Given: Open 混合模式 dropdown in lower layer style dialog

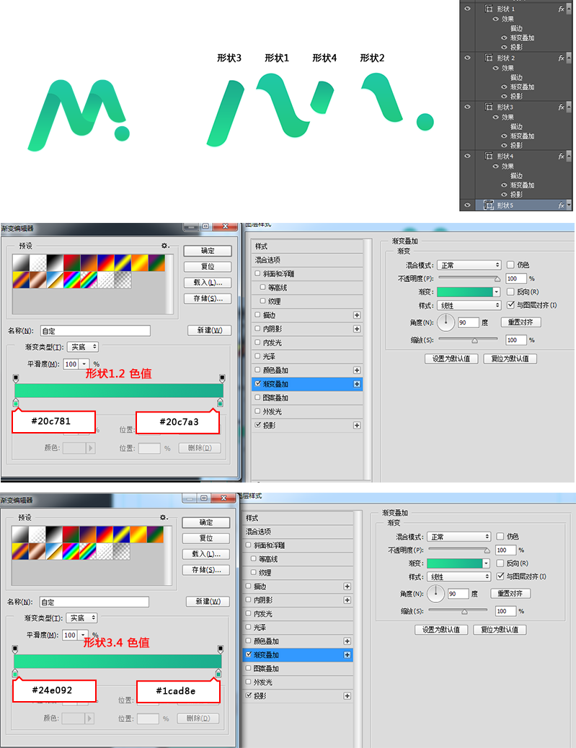Looking at the screenshot, I should tap(458, 537).
